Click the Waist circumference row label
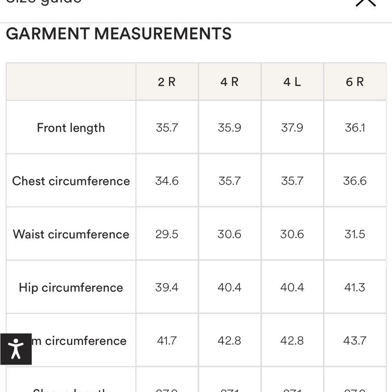 pyautogui.click(x=71, y=234)
